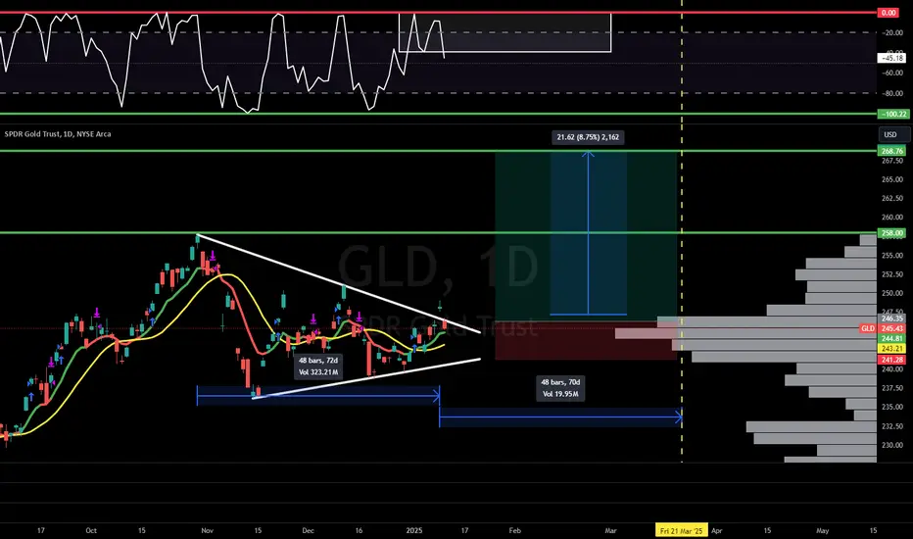Click the red 245.43 last price label
913x539 pixels.
tap(892, 328)
